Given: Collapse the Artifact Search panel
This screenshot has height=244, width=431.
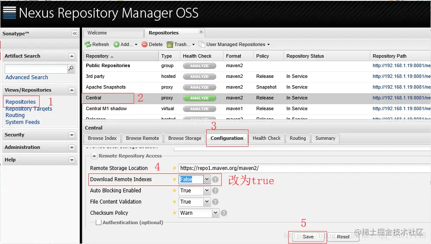Looking at the screenshot, I should point(72,56).
